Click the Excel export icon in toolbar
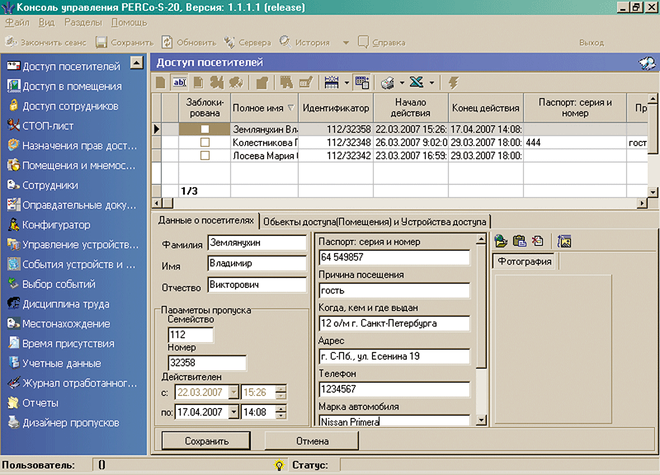660x475 pixels. [x=417, y=82]
